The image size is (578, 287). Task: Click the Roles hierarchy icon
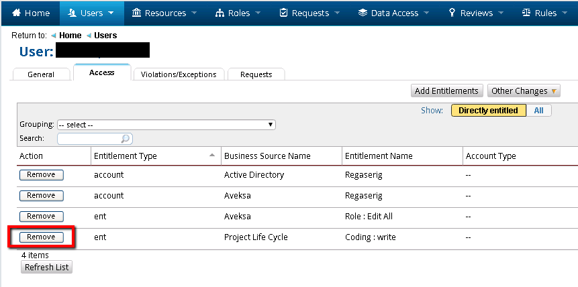220,13
